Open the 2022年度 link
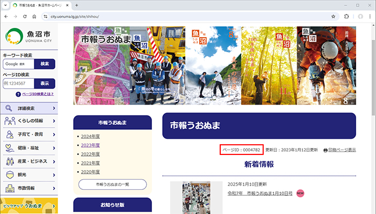 click(x=90, y=154)
